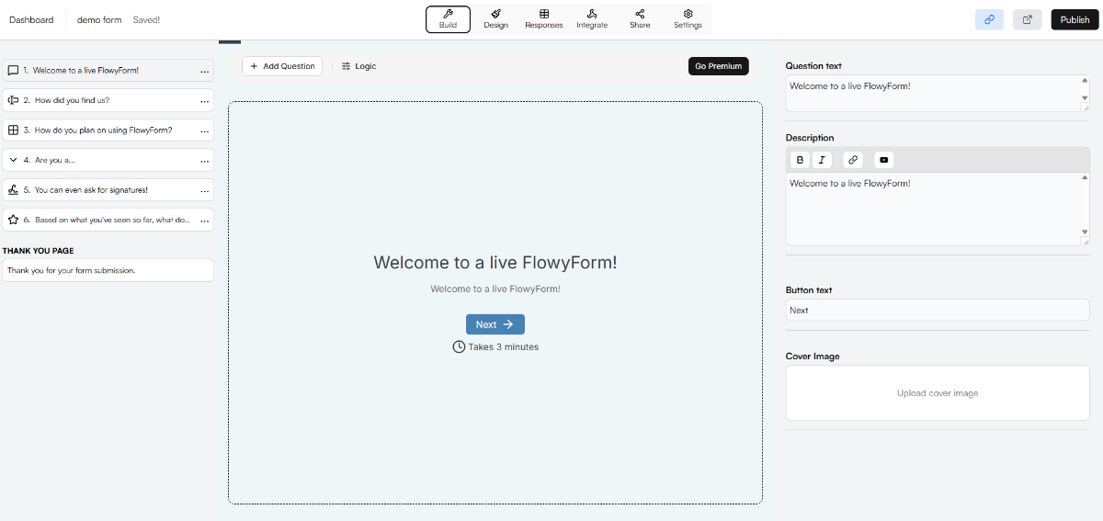Viewport: 1103px width, 521px height.
Task: Click the wrench icon on Build tab
Action: (448, 14)
